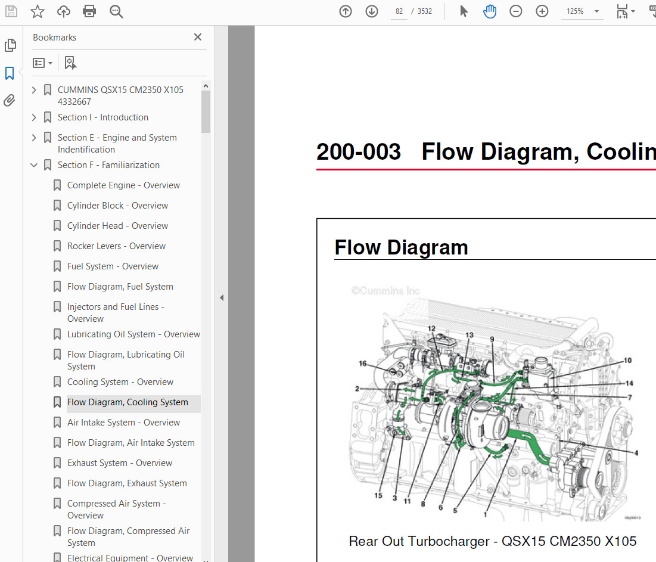Image resolution: width=656 pixels, height=562 pixels.
Task: Open the page thumbnails panel
Action: [x=11, y=45]
